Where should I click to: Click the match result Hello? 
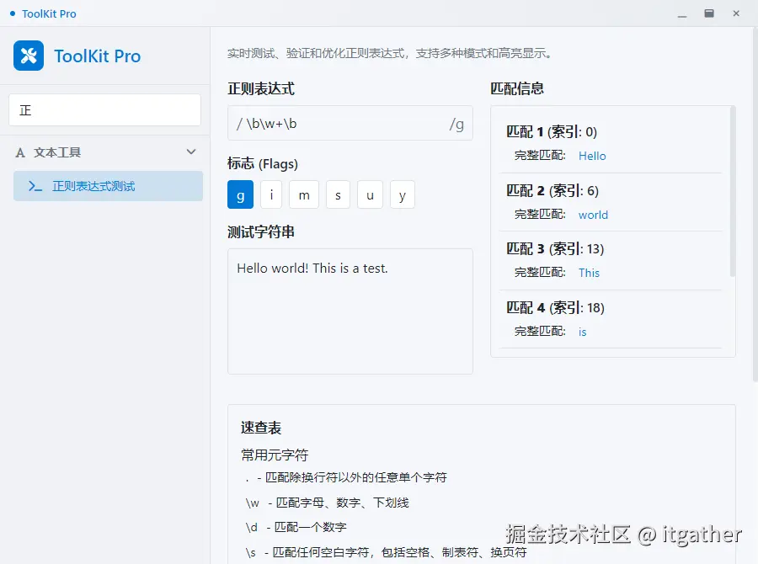click(x=592, y=156)
